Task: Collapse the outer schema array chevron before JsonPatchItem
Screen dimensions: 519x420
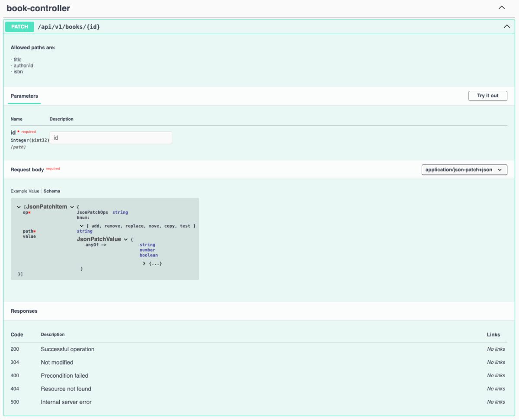Action: [19, 207]
